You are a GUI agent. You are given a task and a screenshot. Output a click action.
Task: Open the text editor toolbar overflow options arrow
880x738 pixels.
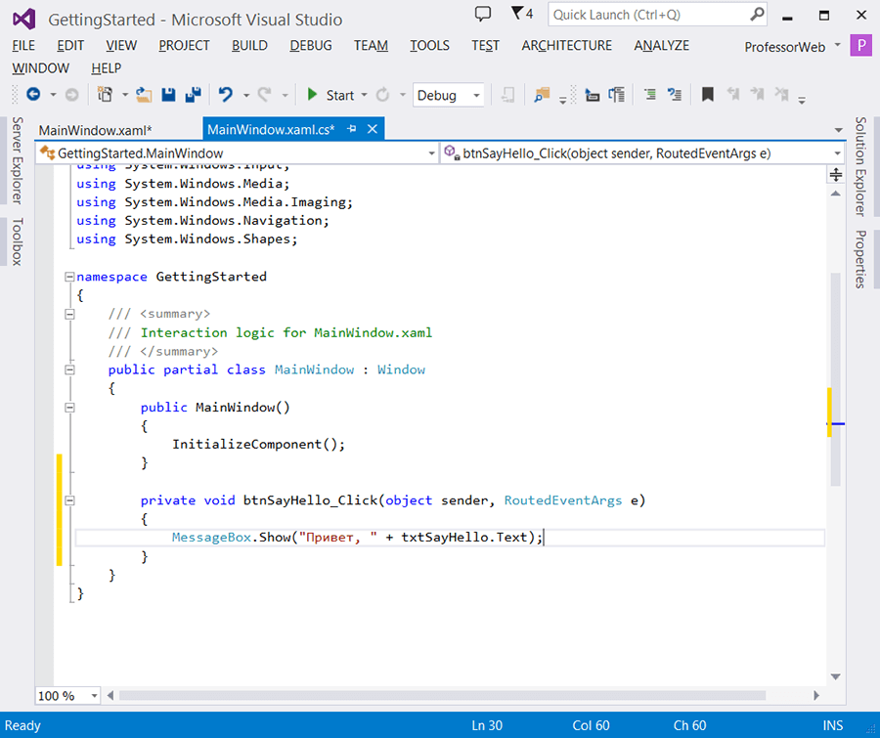(x=802, y=101)
